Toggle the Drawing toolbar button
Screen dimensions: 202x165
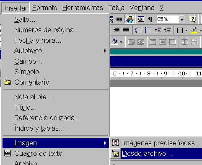coord(129,19)
